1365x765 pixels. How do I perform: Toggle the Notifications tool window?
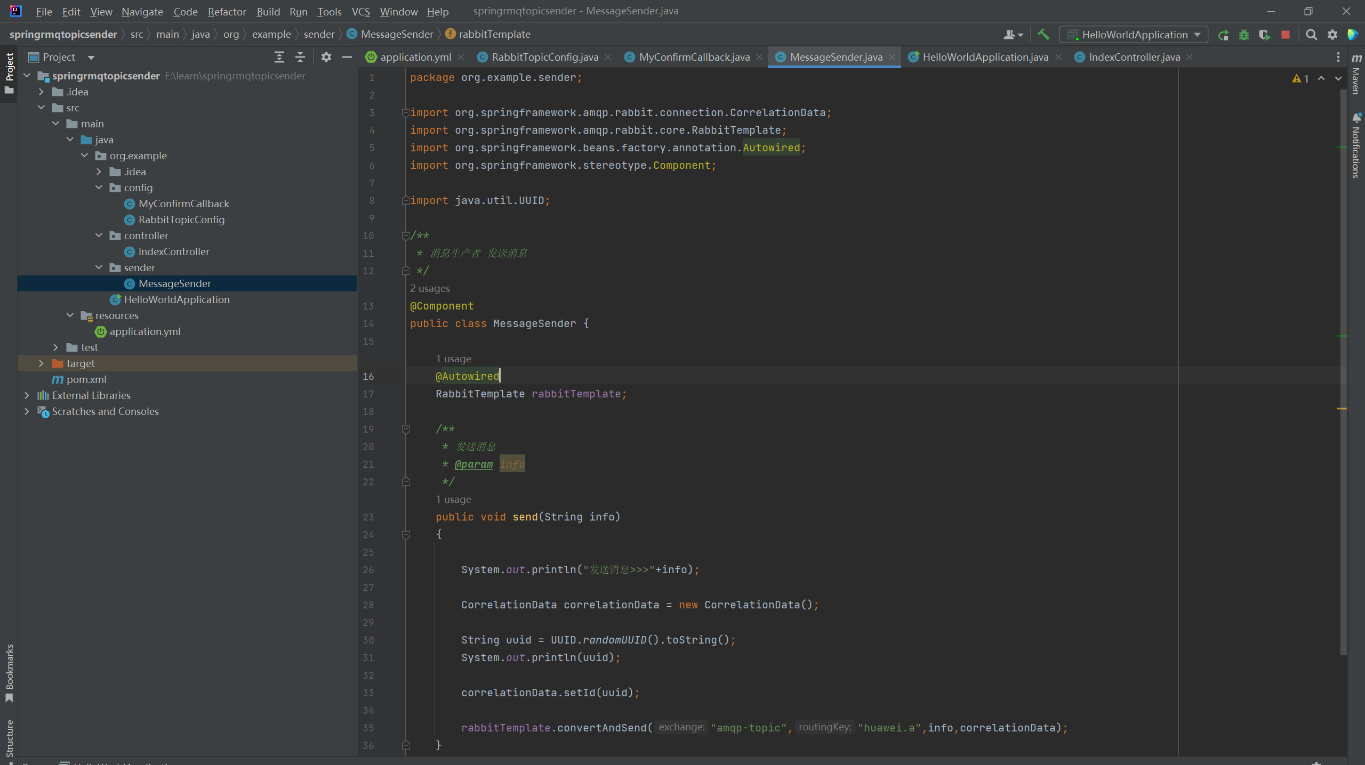[1356, 147]
